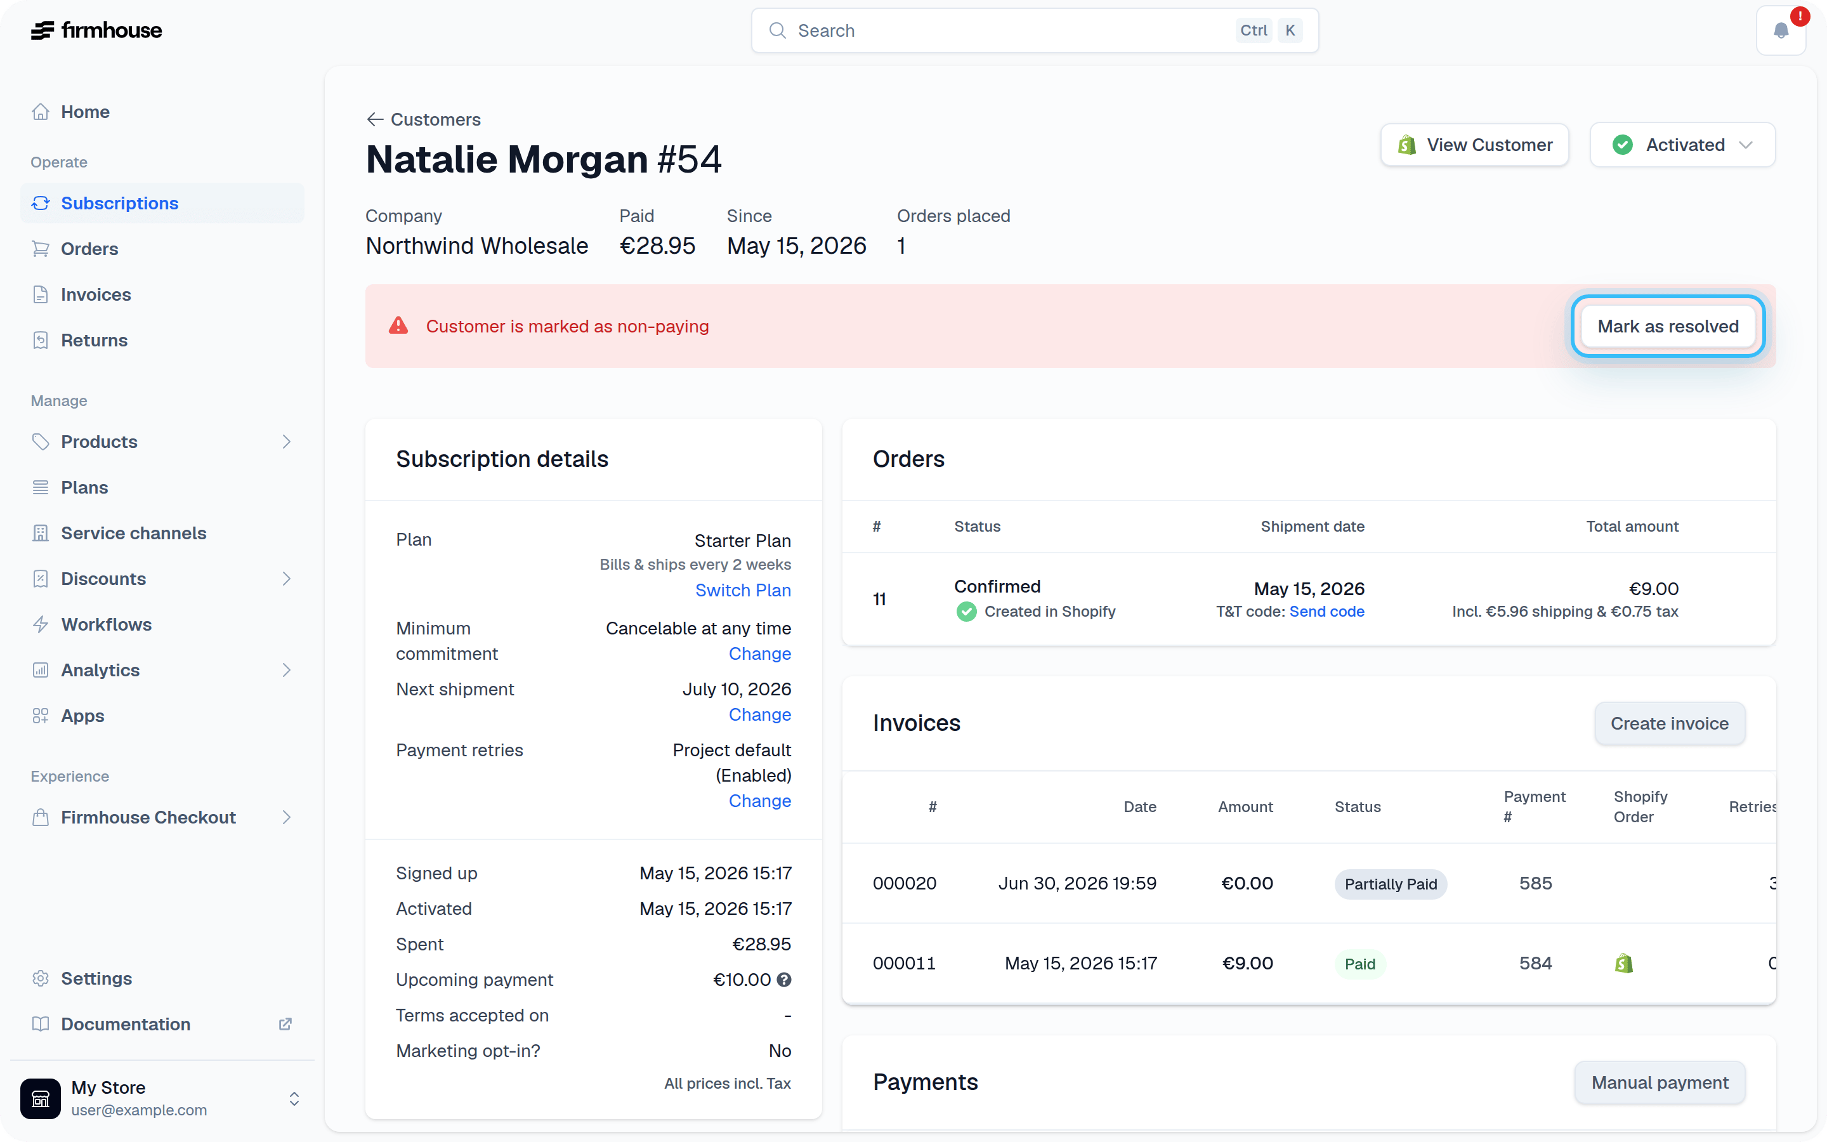This screenshot has width=1827, height=1142.
Task: Click the Mark as resolved button
Action: (x=1668, y=326)
